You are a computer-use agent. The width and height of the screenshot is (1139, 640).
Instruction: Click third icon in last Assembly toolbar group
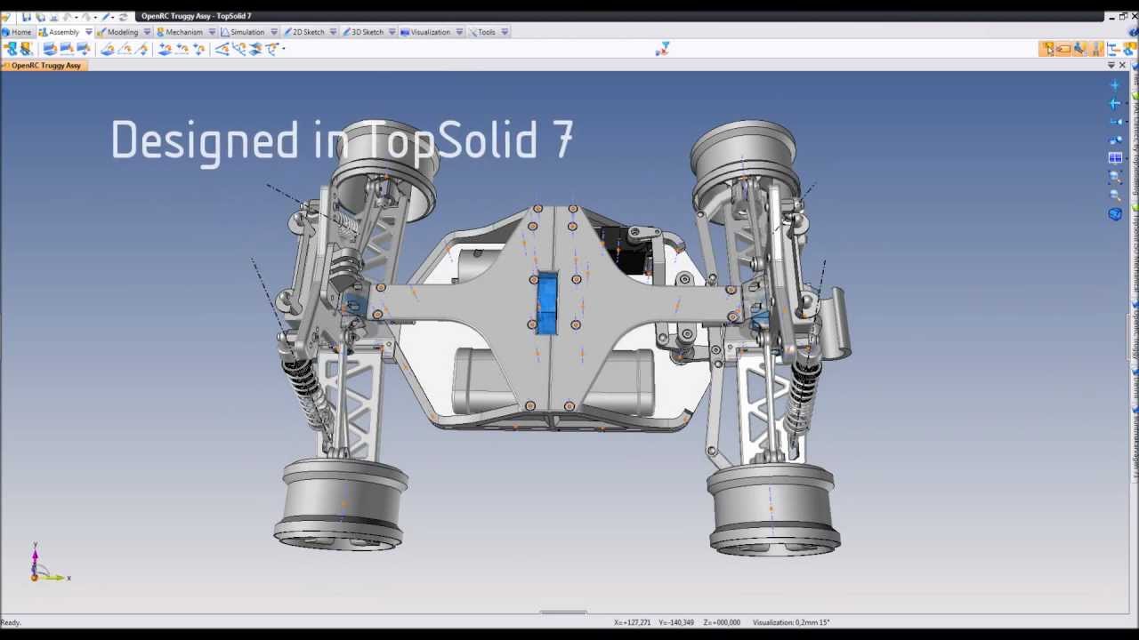255,49
